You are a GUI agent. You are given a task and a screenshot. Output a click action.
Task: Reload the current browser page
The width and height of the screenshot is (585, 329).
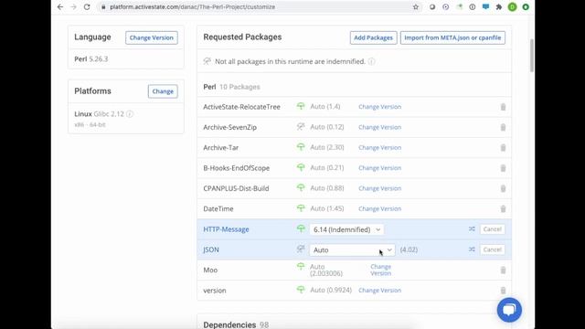point(87,6)
